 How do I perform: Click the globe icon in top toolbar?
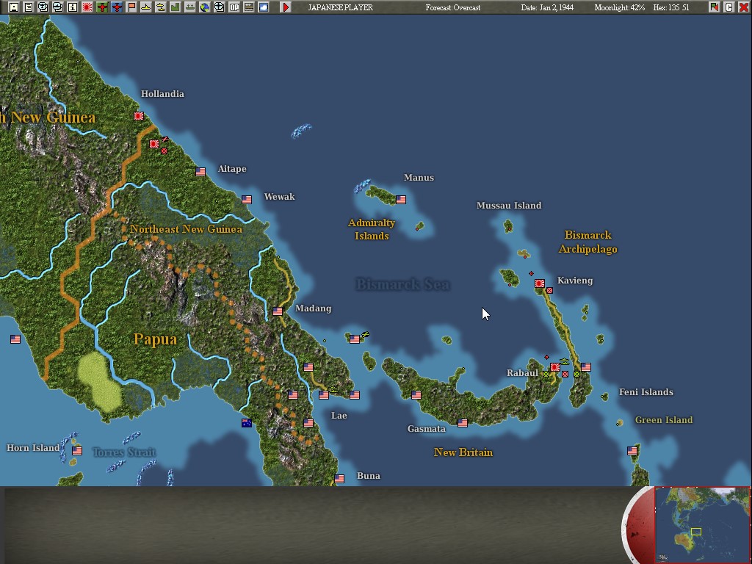pyautogui.click(x=204, y=7)
